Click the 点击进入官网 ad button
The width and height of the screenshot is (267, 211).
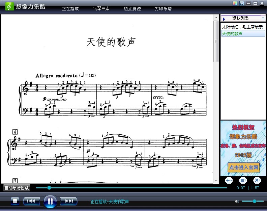(244, 167)
